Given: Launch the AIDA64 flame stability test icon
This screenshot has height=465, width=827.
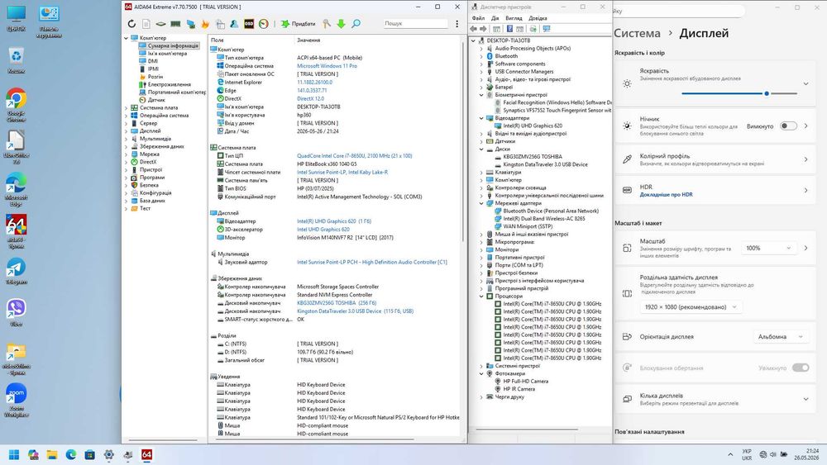Looking at the screenshot, I should click(x=205, y=24).
